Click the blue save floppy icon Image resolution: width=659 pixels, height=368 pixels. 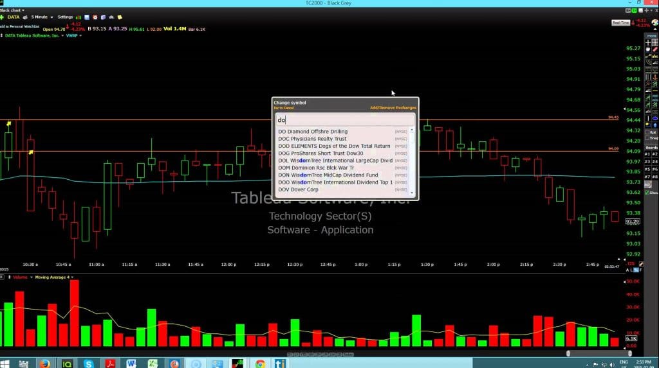(87, 17)
